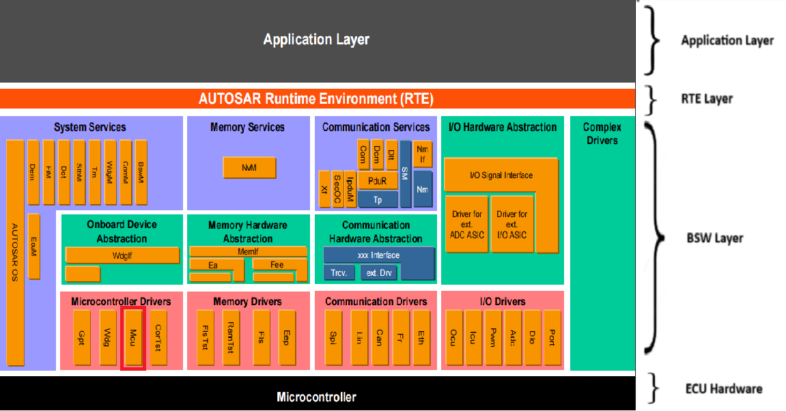Click the Complex Drivers column
Screen dimensions: 786x411
click(x=602, y=246)
